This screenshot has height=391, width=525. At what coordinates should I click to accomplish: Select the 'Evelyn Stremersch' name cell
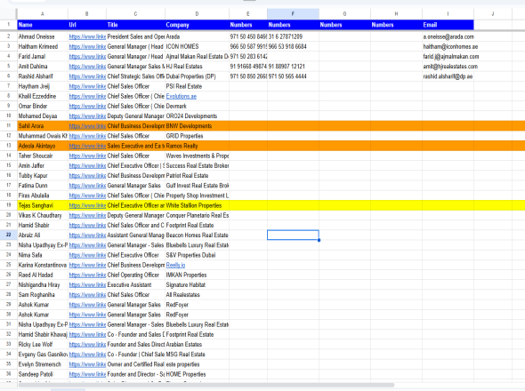tap(43, 364)
